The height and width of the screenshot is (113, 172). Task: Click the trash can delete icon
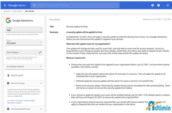pyautogui.click(x=8, y=75)
